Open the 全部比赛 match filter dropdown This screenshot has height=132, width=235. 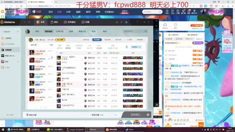pos(34,45)
